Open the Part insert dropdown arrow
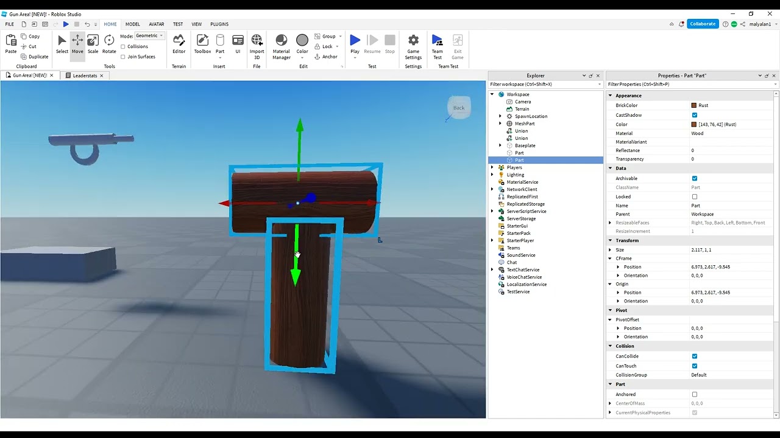Viewport: 780px width, 438px height. click(x=220, y=57)
